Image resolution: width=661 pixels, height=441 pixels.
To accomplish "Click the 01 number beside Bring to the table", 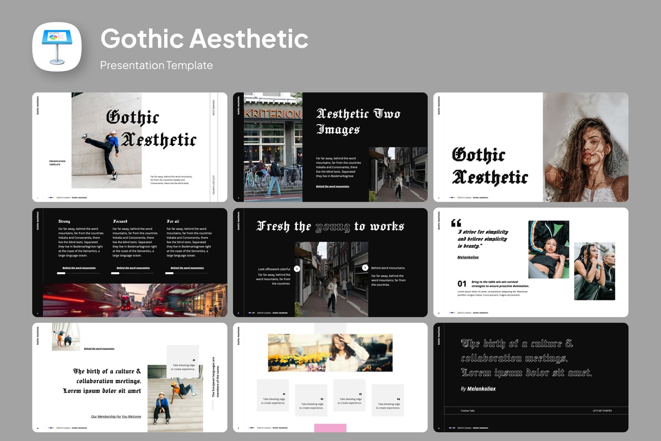I will (x=462, y=284).
